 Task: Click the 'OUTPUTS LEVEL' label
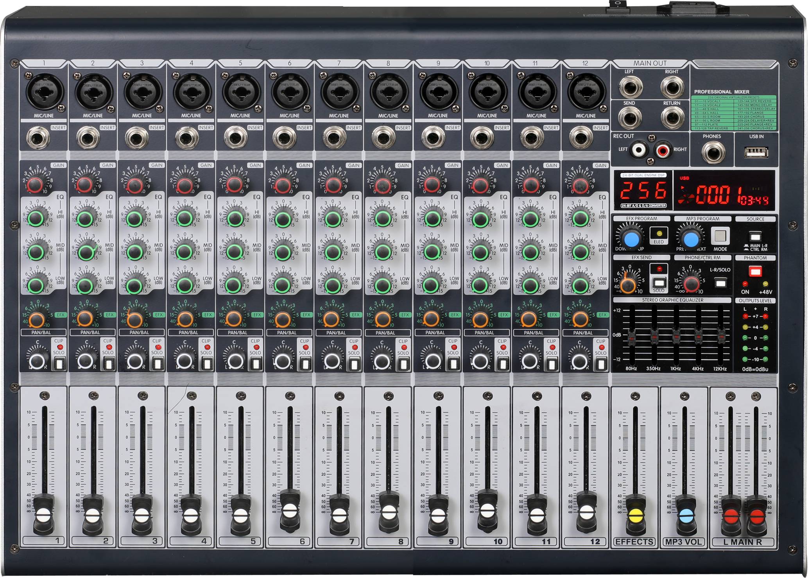755,301
